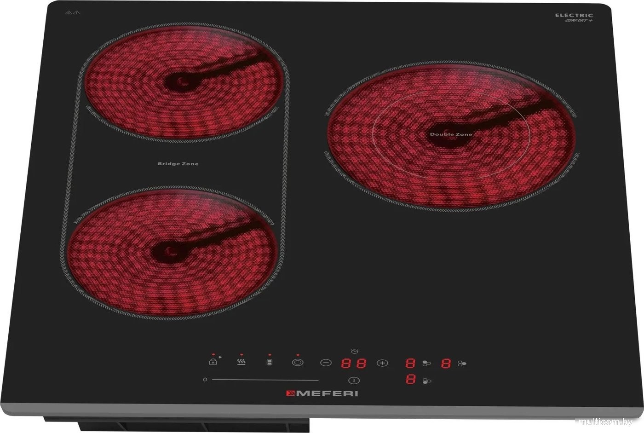The width and height of the screenshot is (644, 433).
Task: Tap the timer clock icon
Action: click(354, 352)
